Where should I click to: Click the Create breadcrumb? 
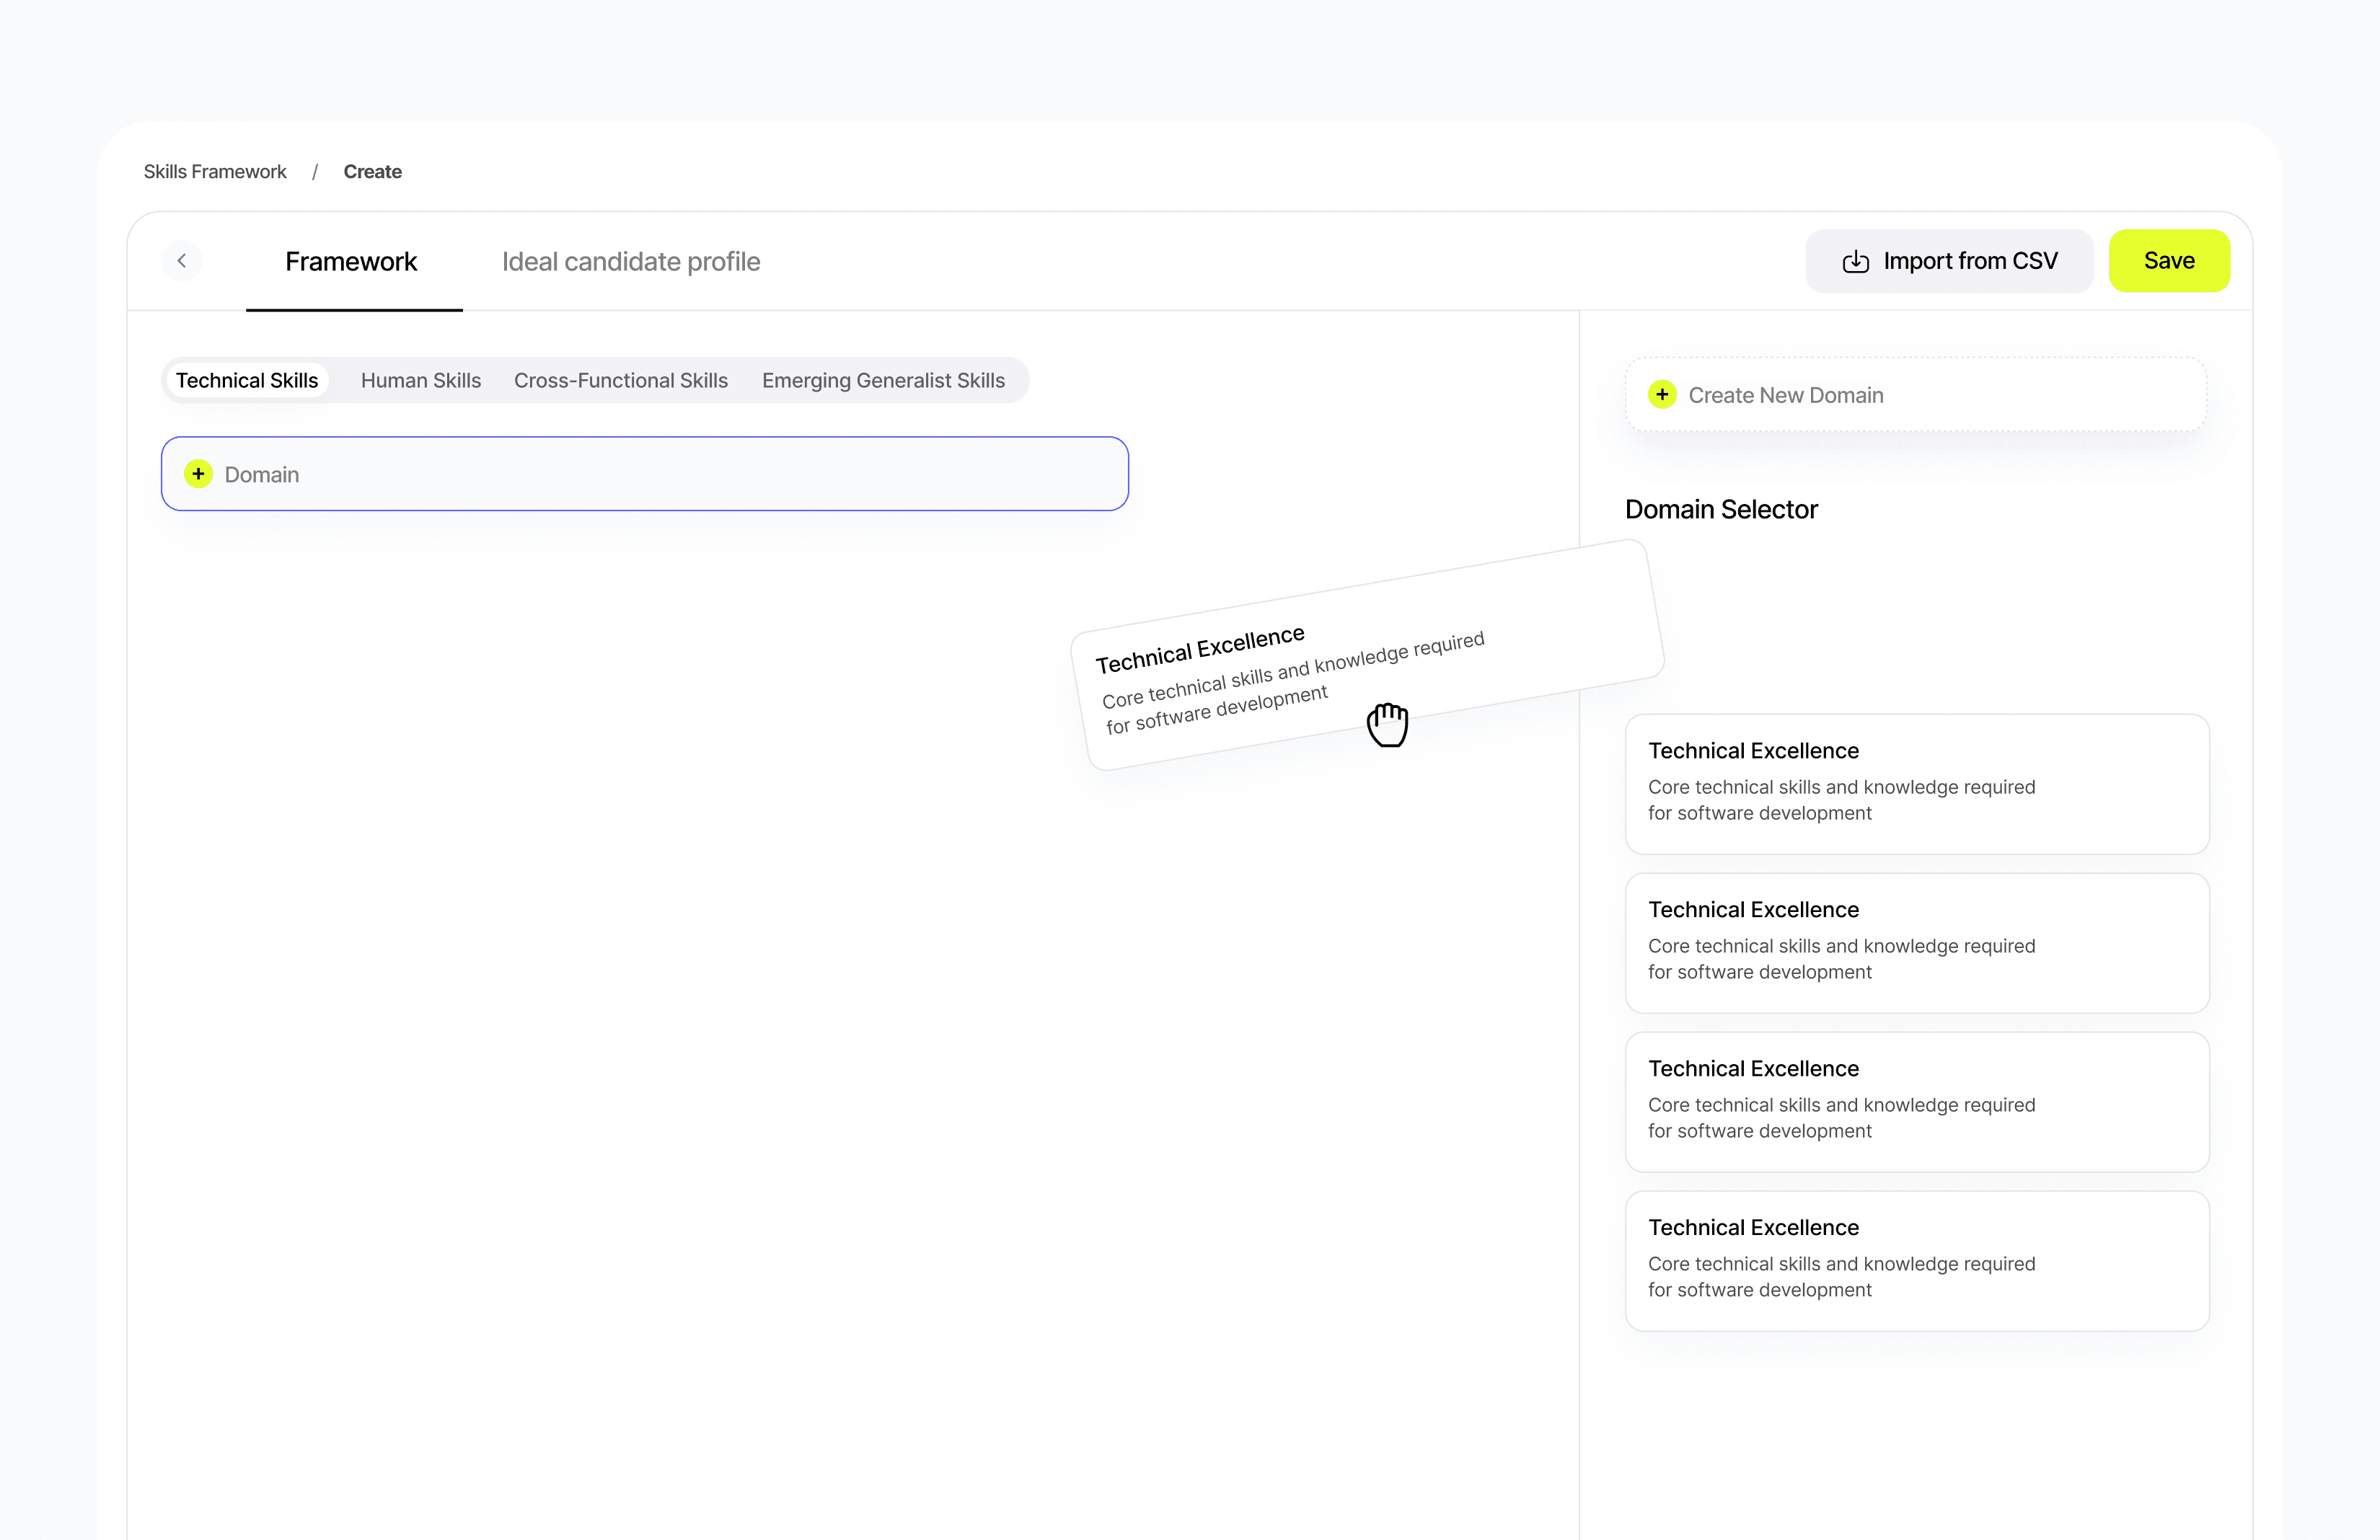click(x=372, y=171)
